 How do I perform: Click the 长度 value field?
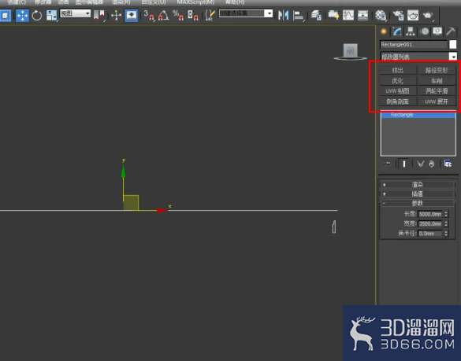pyautogui.click(x=430, y=214)
